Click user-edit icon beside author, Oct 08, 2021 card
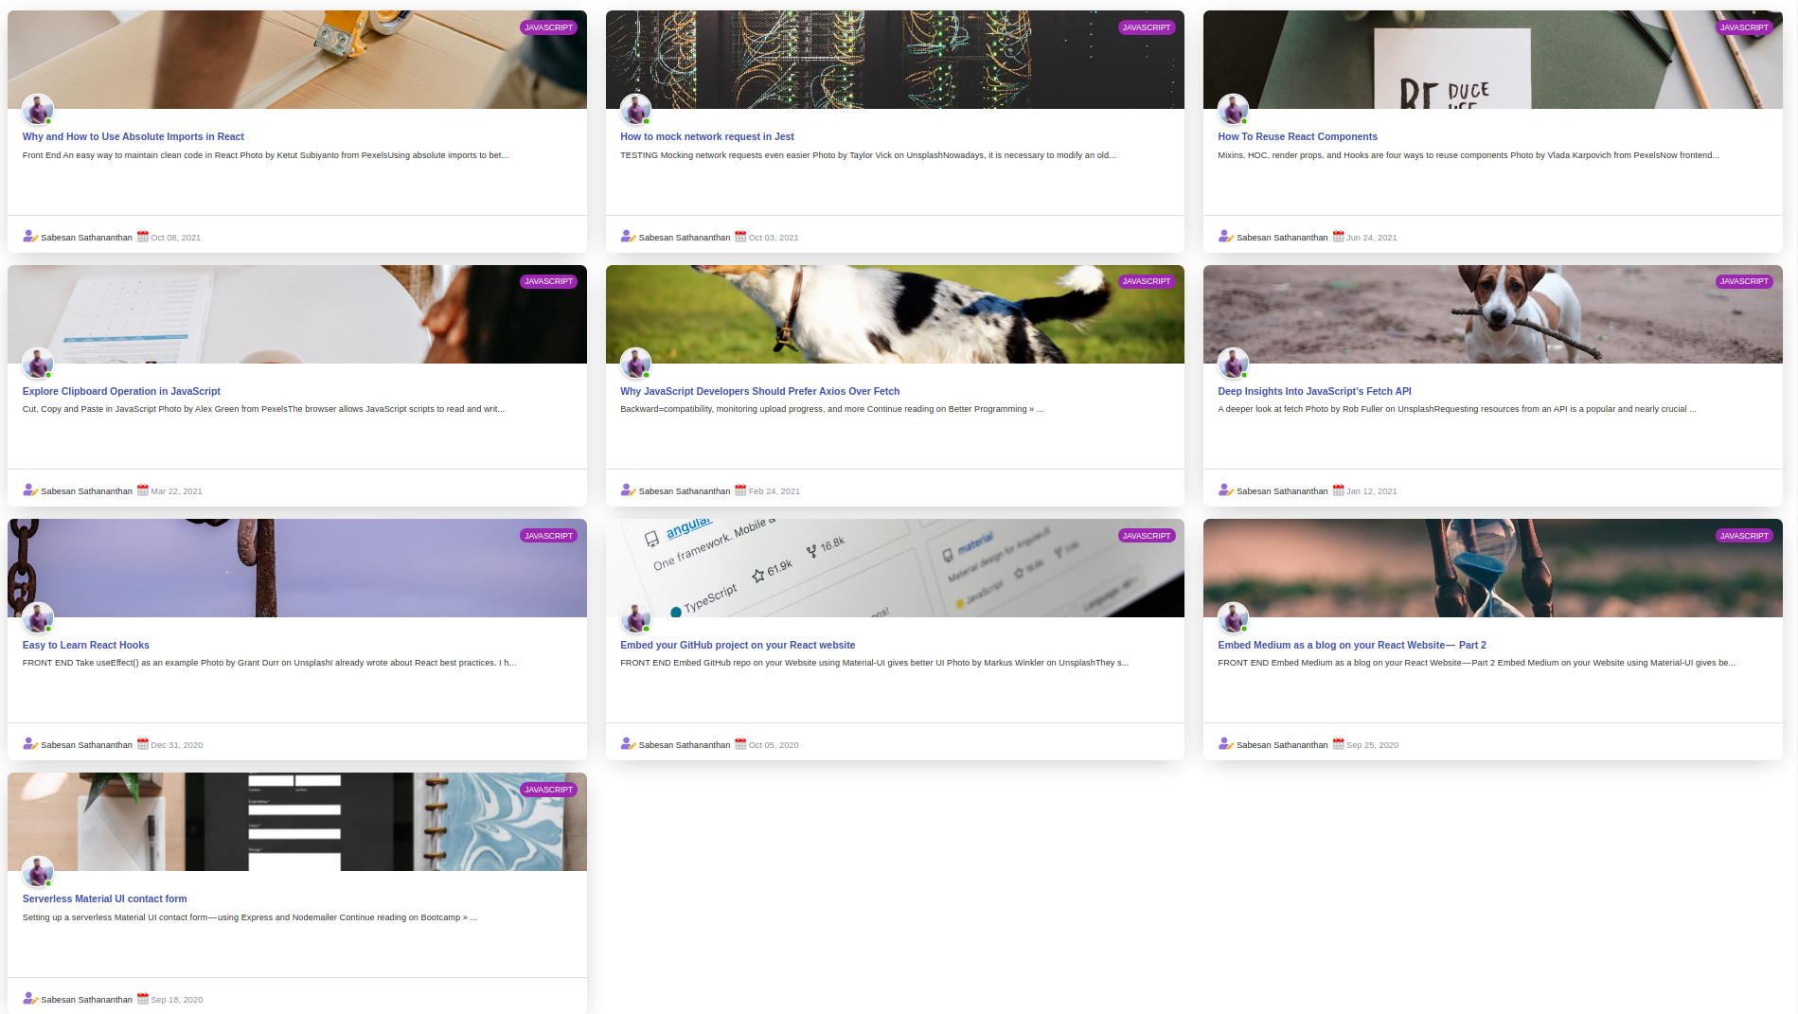 (x=30, y=237)
